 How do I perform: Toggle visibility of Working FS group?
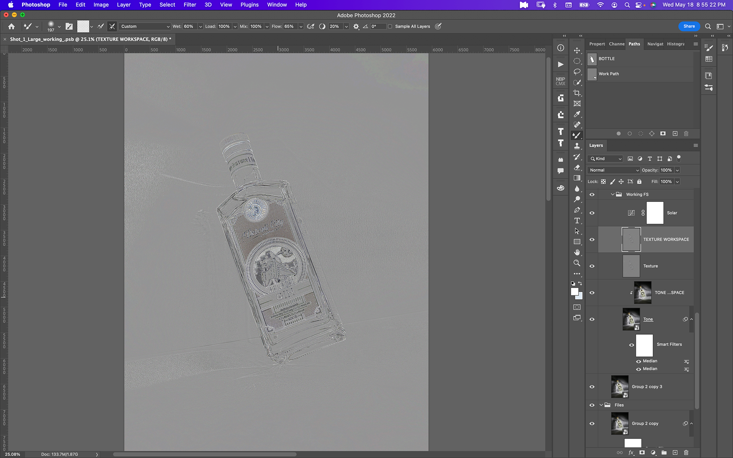[592, 195]
